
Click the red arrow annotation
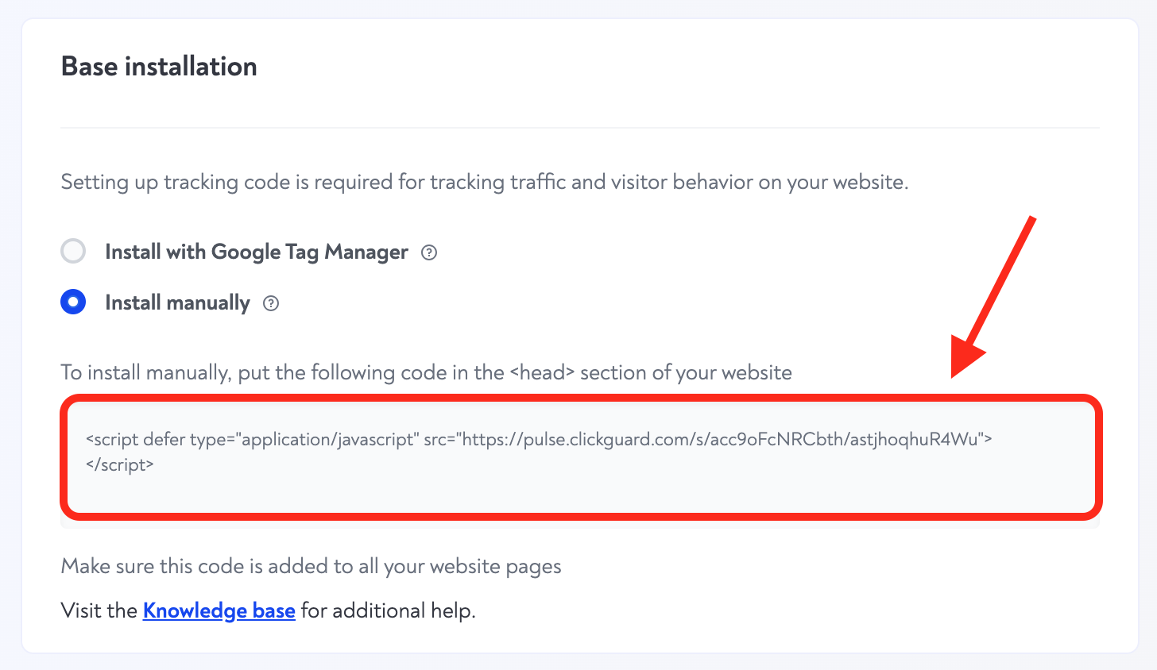click(x=993, y=297)
